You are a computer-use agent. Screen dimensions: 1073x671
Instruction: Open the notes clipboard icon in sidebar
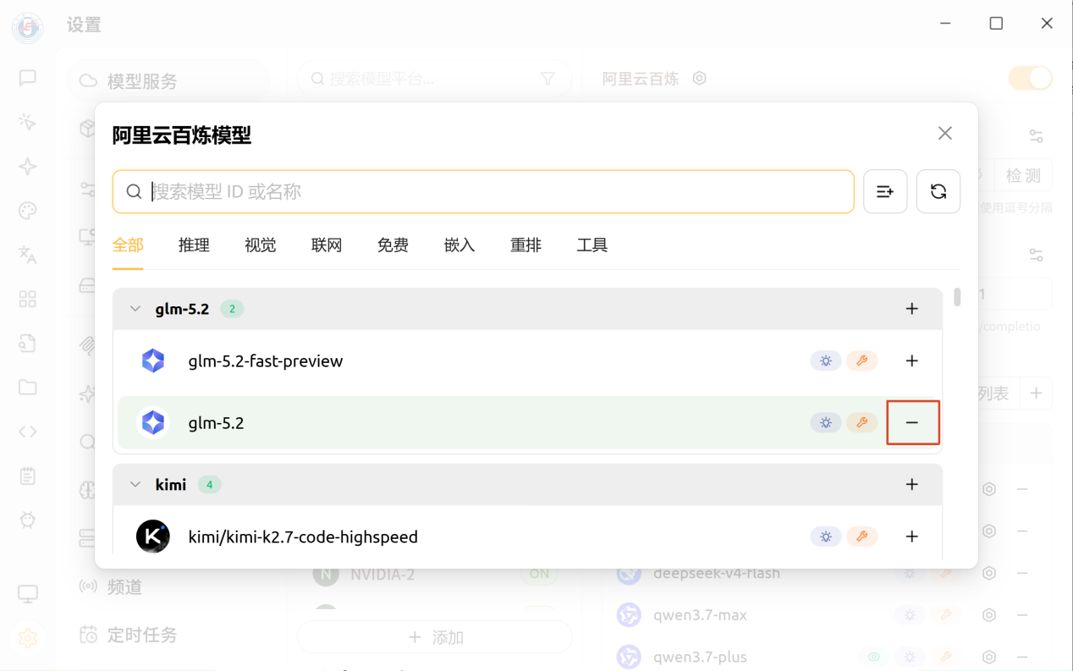tap(28, 476)
